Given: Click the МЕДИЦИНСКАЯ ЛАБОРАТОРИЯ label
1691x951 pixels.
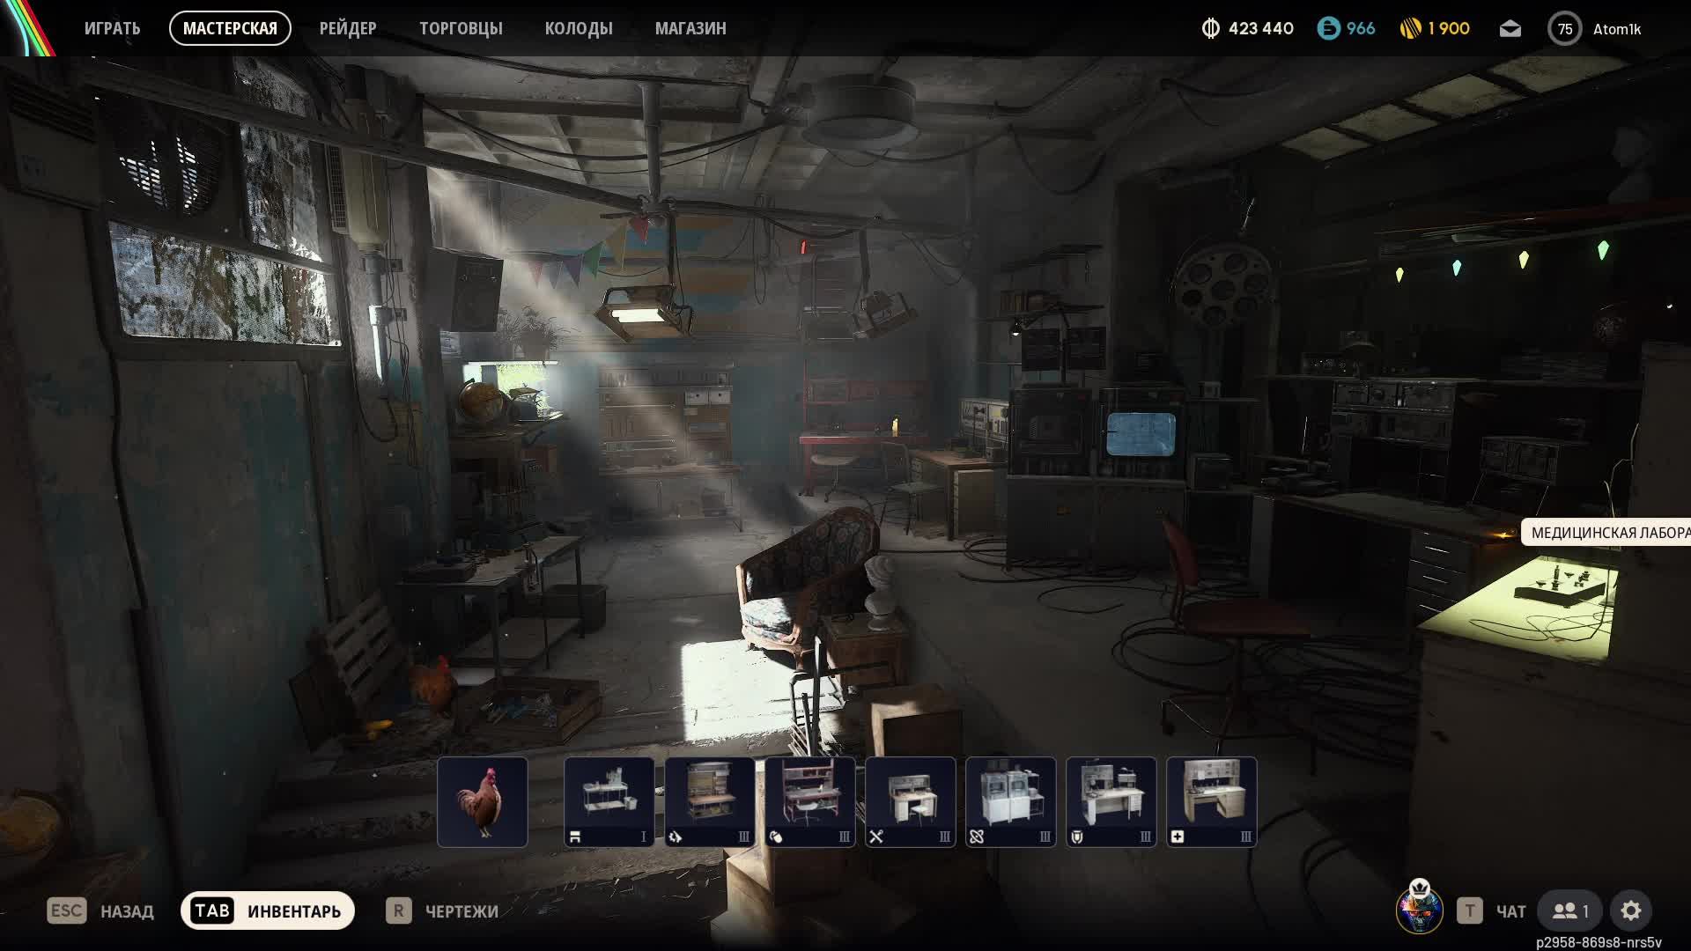Looking at the screenshot, I should [1608, 533].
